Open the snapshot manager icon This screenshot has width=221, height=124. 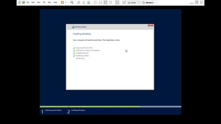[x=89, y=2]
